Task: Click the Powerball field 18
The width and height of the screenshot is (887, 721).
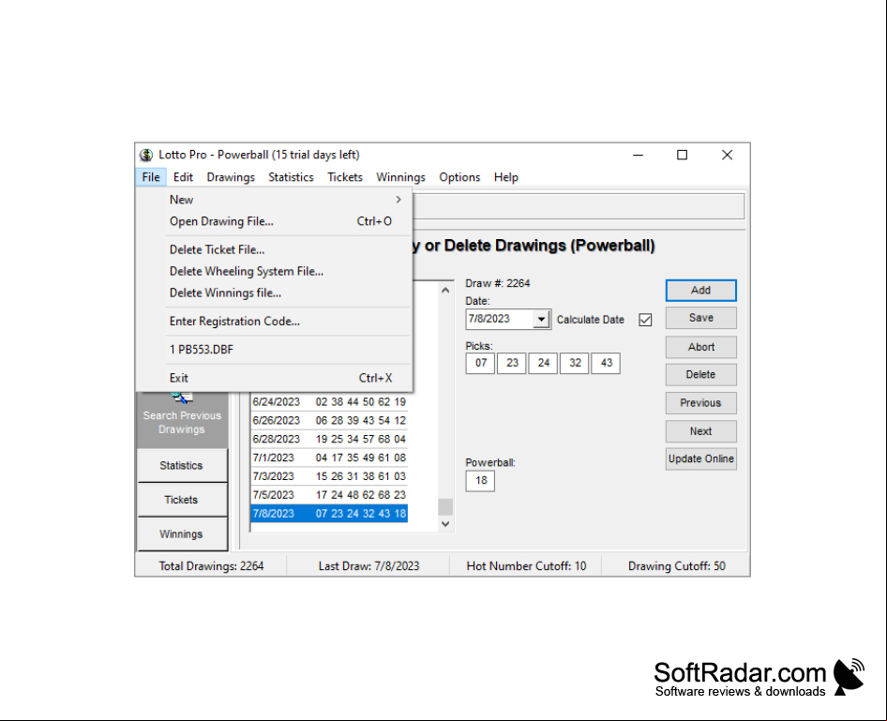Action: [x=480, y=481]
